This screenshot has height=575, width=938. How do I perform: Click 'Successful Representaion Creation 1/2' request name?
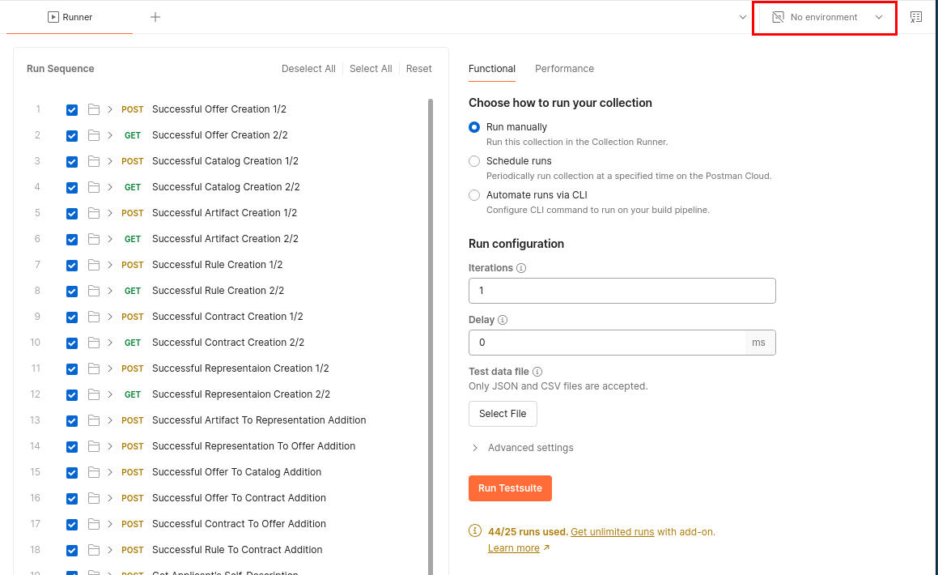pos(240,368)
